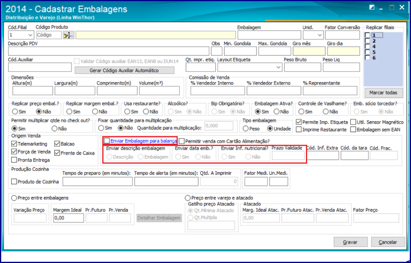411x263 pixels.
Task: Click the Altura(m) field
Action: (x=32, y=90)
